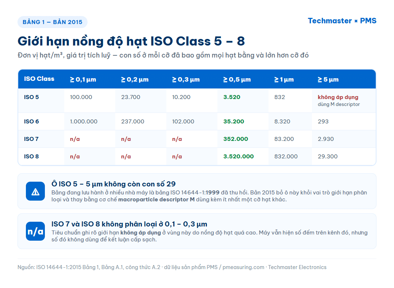This screenshot has width=394, height=288.
Task: Click the pmeasuring.com source link
Action: [x=243, y=267]
